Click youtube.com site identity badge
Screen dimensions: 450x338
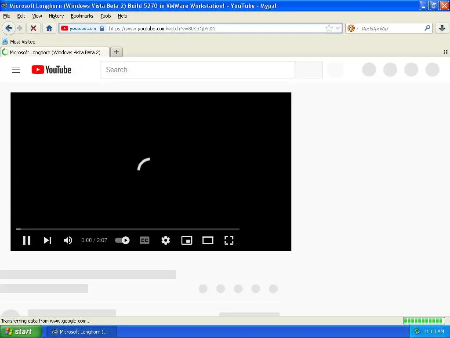(83, 28)
